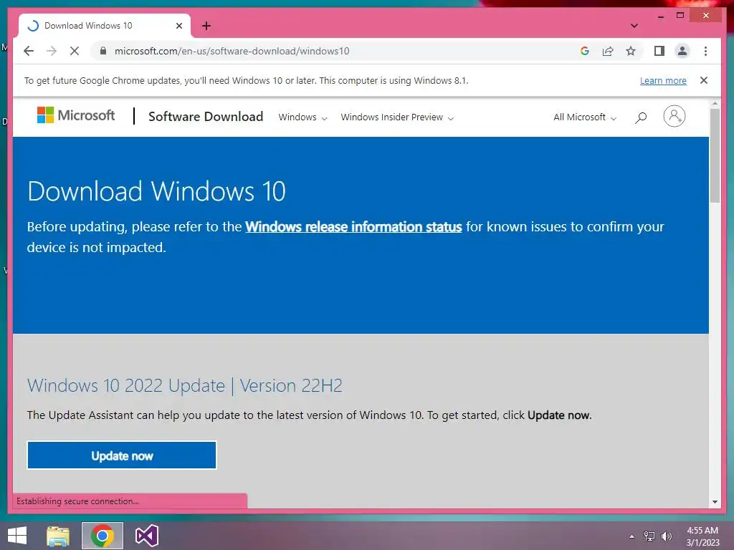Click the address bar URL
Screen dimensions: 734x550
232,51
